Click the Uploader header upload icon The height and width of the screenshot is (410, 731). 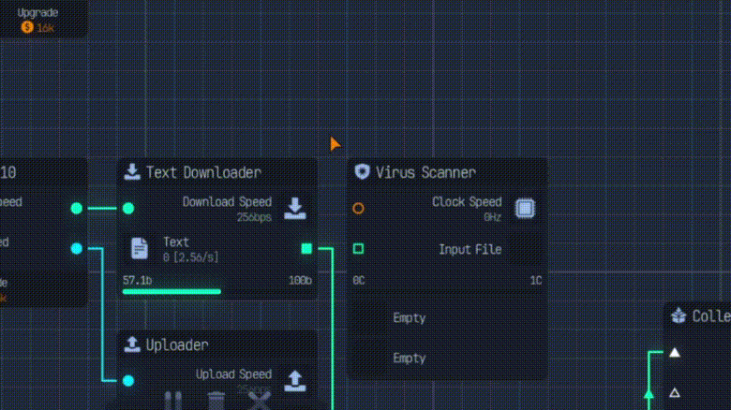(x=132, y=344)
